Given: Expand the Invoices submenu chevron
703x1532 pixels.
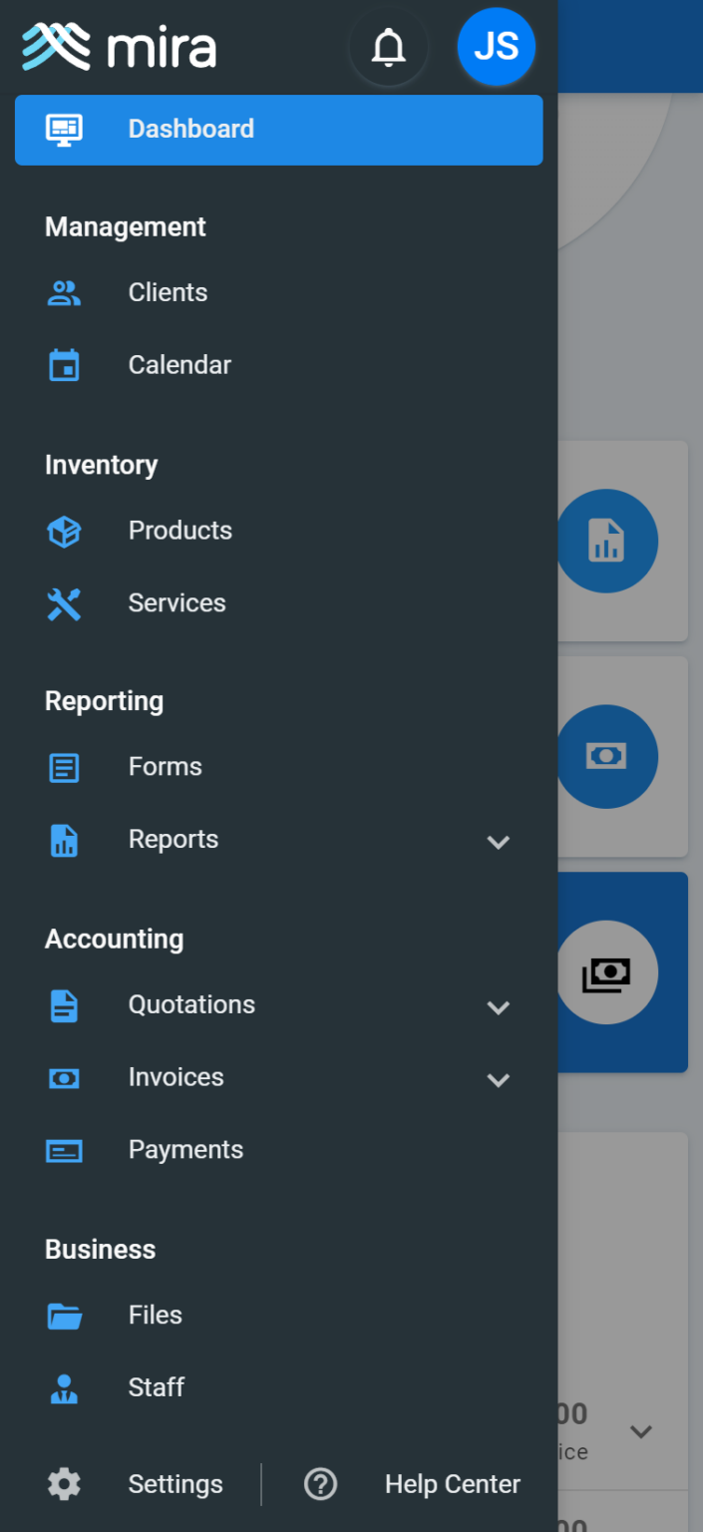Looking at the screenshot, I should [498, 1079].
